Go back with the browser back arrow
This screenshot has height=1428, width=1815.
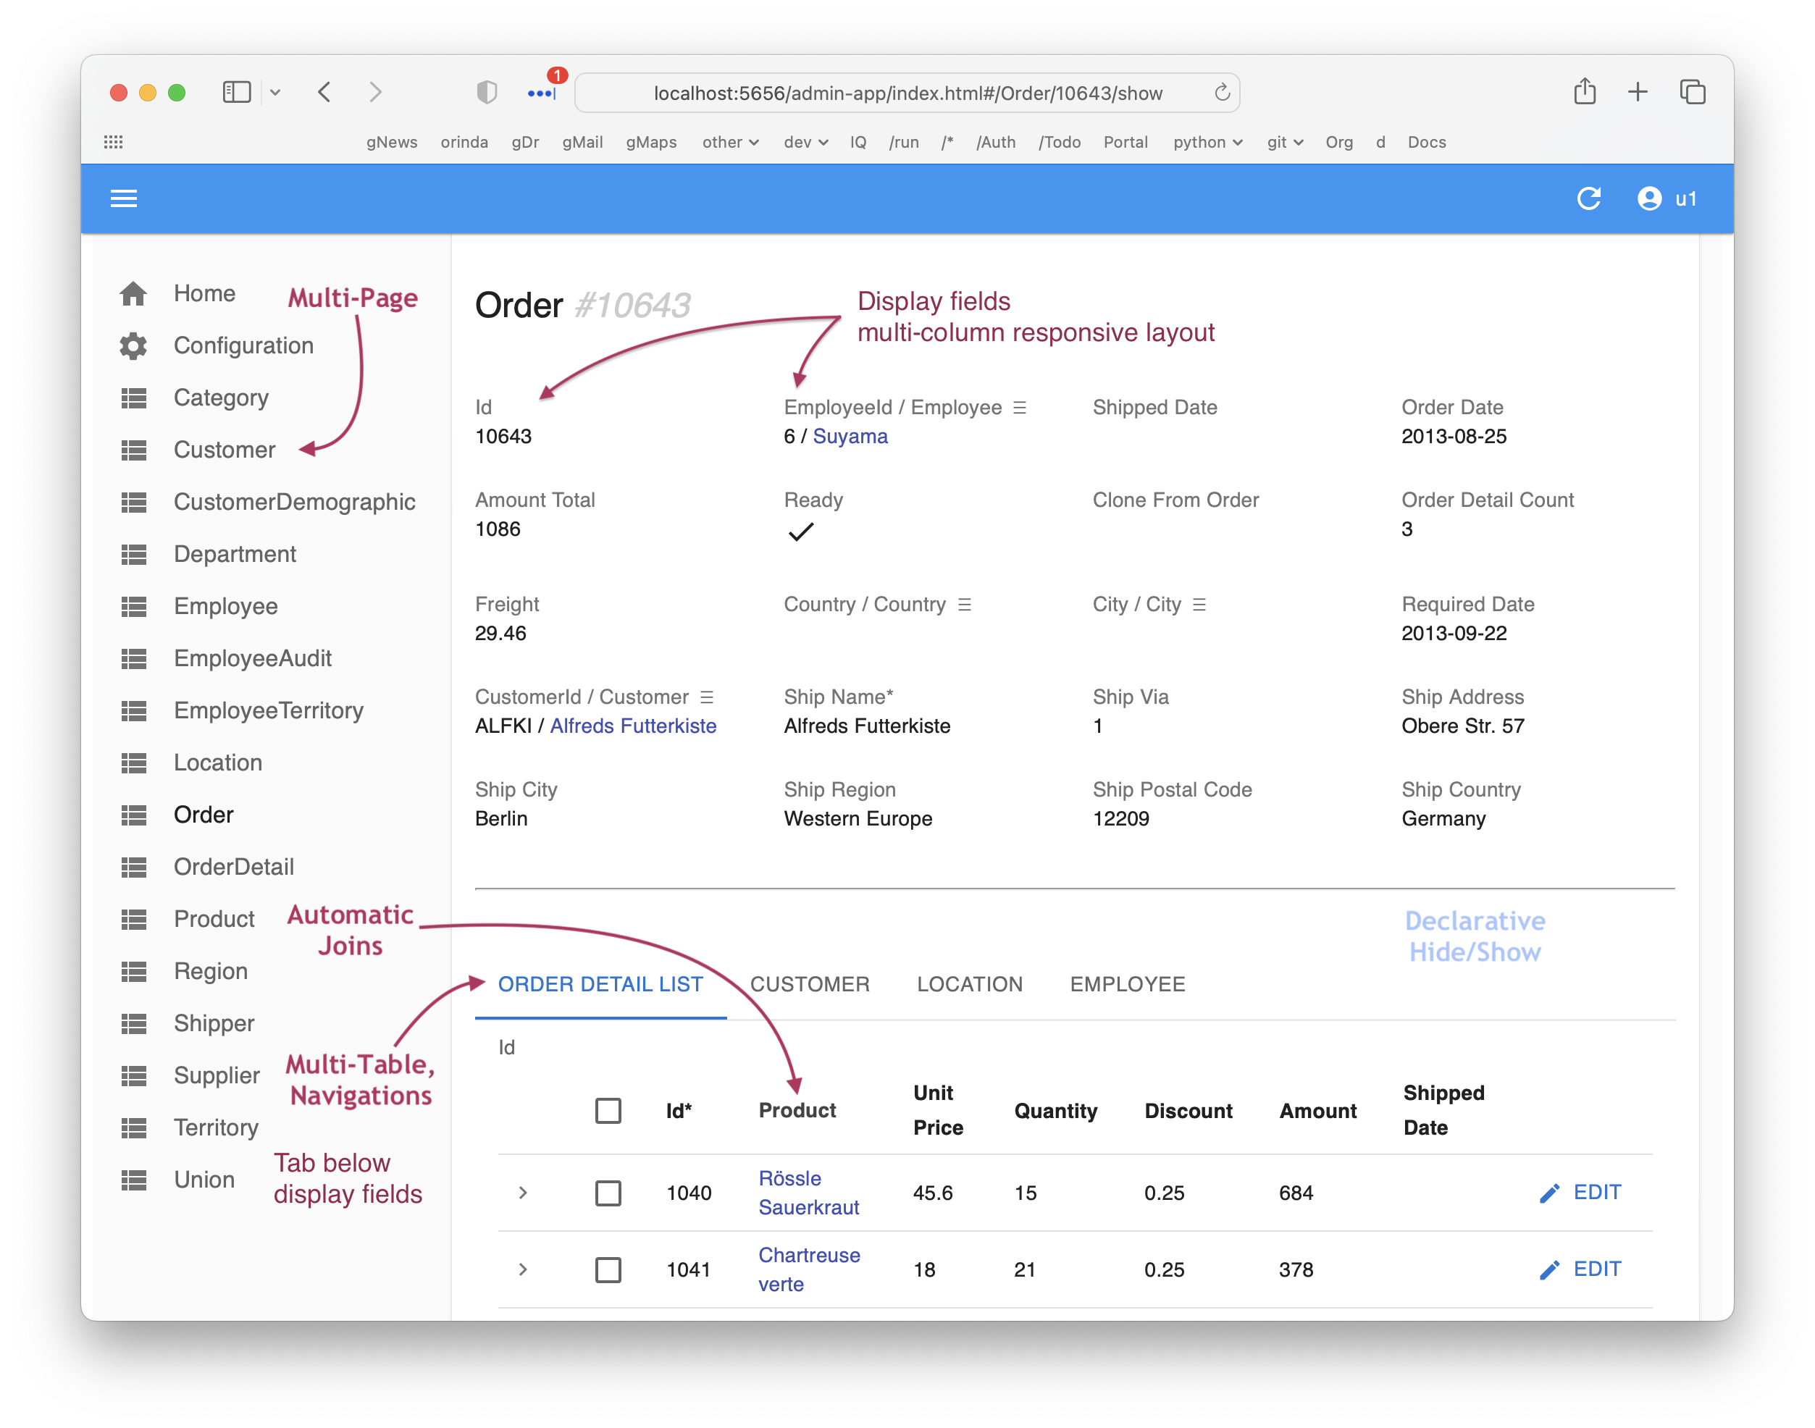[x=324, y=92]
